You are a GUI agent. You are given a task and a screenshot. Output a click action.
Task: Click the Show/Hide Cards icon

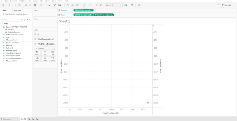(x=126, y=5)
